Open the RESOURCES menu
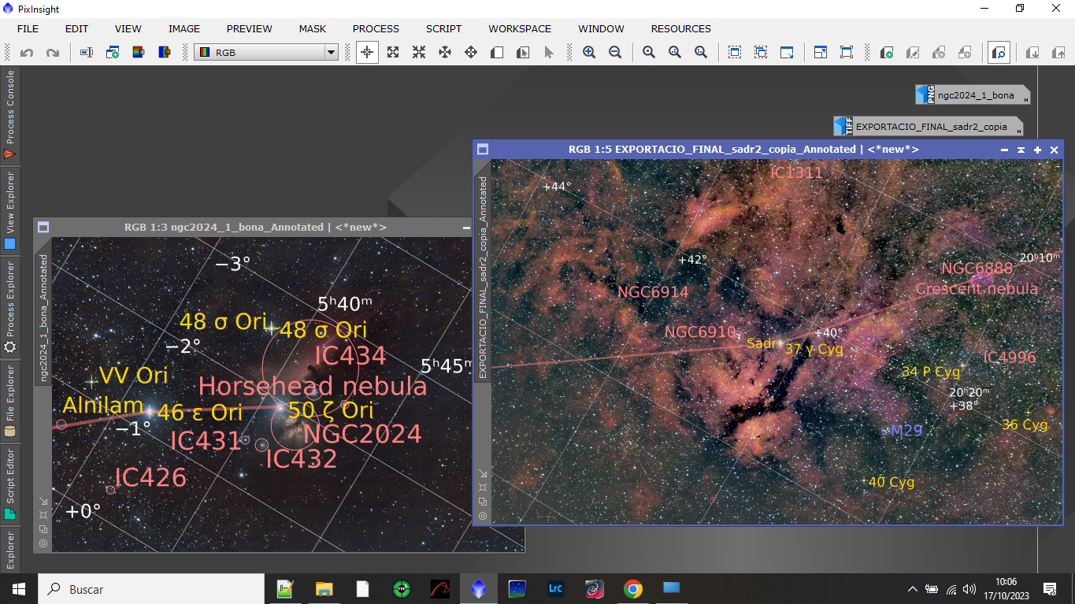The width and height of the screenshot is (1075, 604). [681, 28]
